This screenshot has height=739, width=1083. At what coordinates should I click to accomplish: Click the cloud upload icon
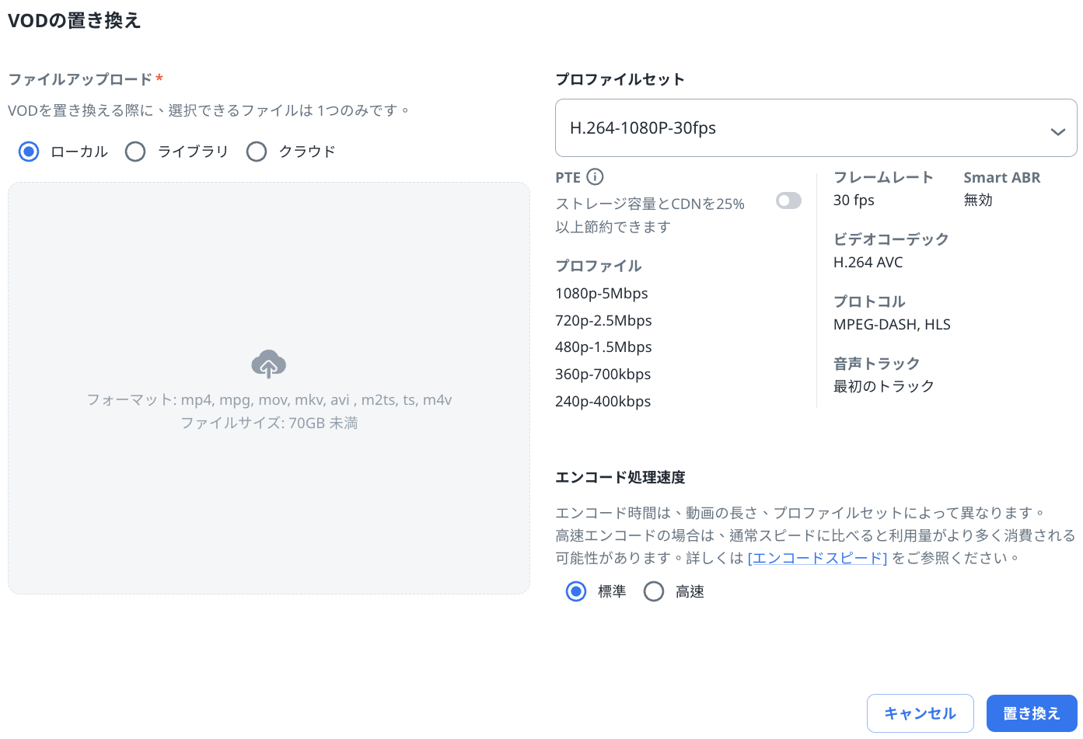pyautogui.click(x=269, y=364)
